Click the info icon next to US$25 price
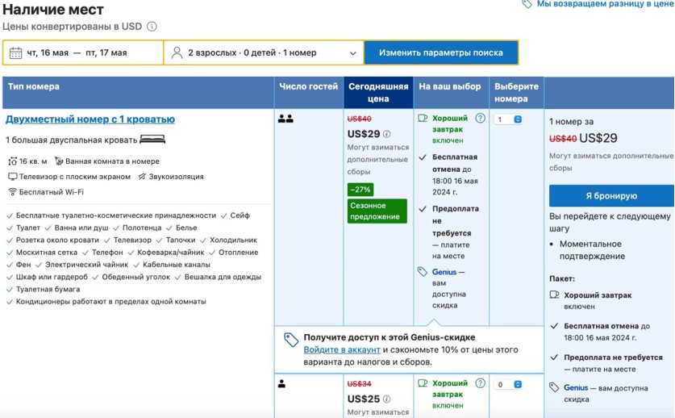 point(387,399)
